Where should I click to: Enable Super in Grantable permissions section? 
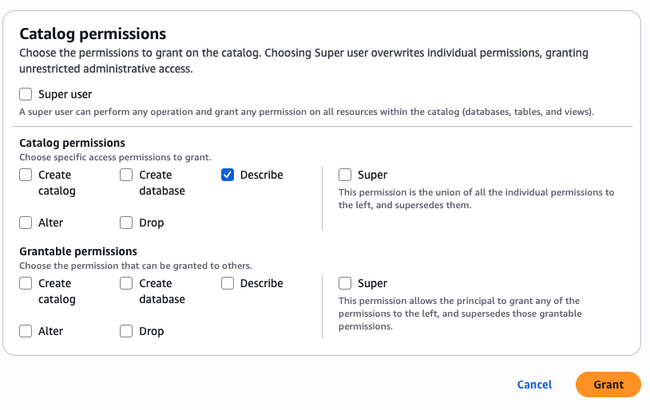coord(346,283)
